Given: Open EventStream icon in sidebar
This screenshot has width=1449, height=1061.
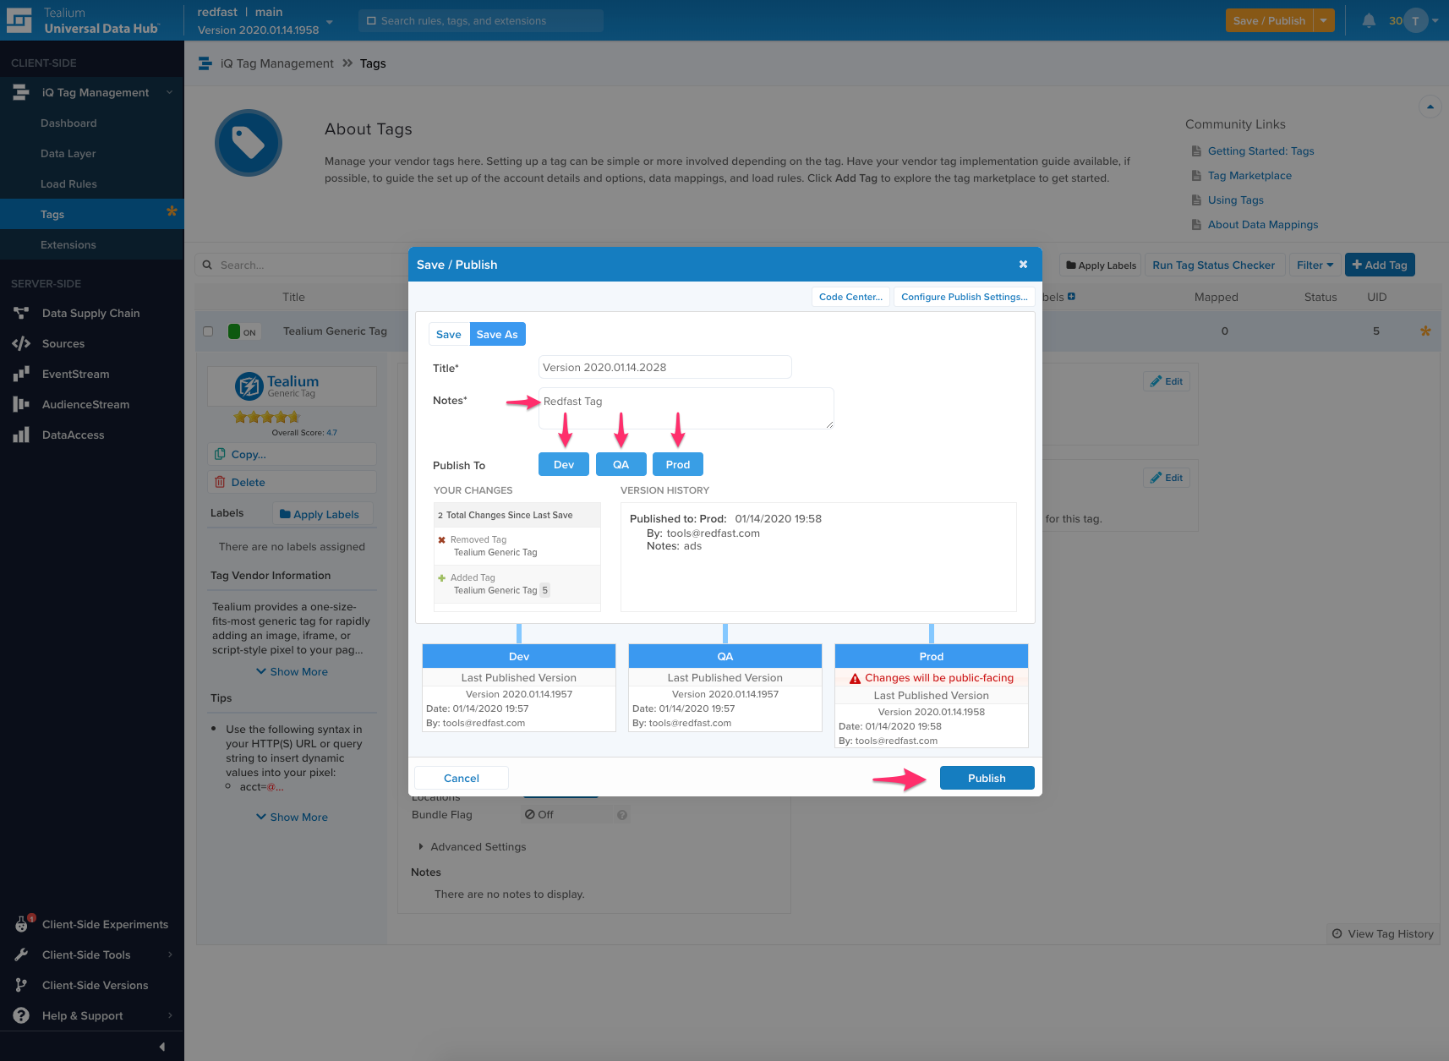Looking at the screenshot, I should coord(21,374).
